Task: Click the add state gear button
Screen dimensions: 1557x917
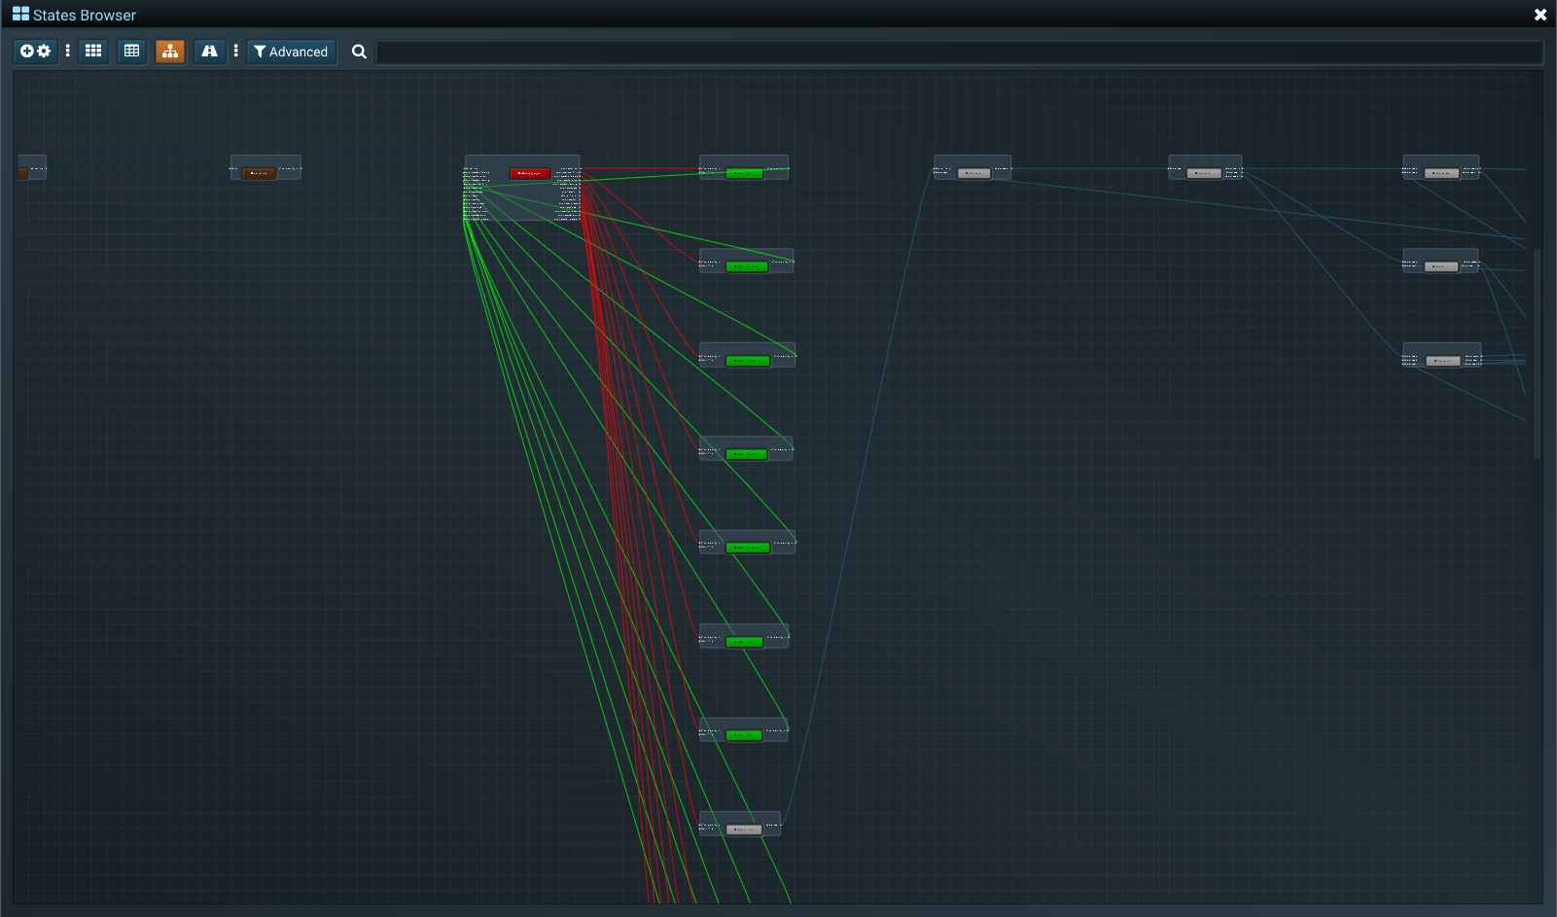Action: (35, 52)
